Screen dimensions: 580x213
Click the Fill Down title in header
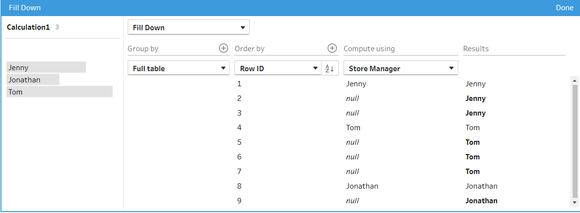(x=25, y=8)
